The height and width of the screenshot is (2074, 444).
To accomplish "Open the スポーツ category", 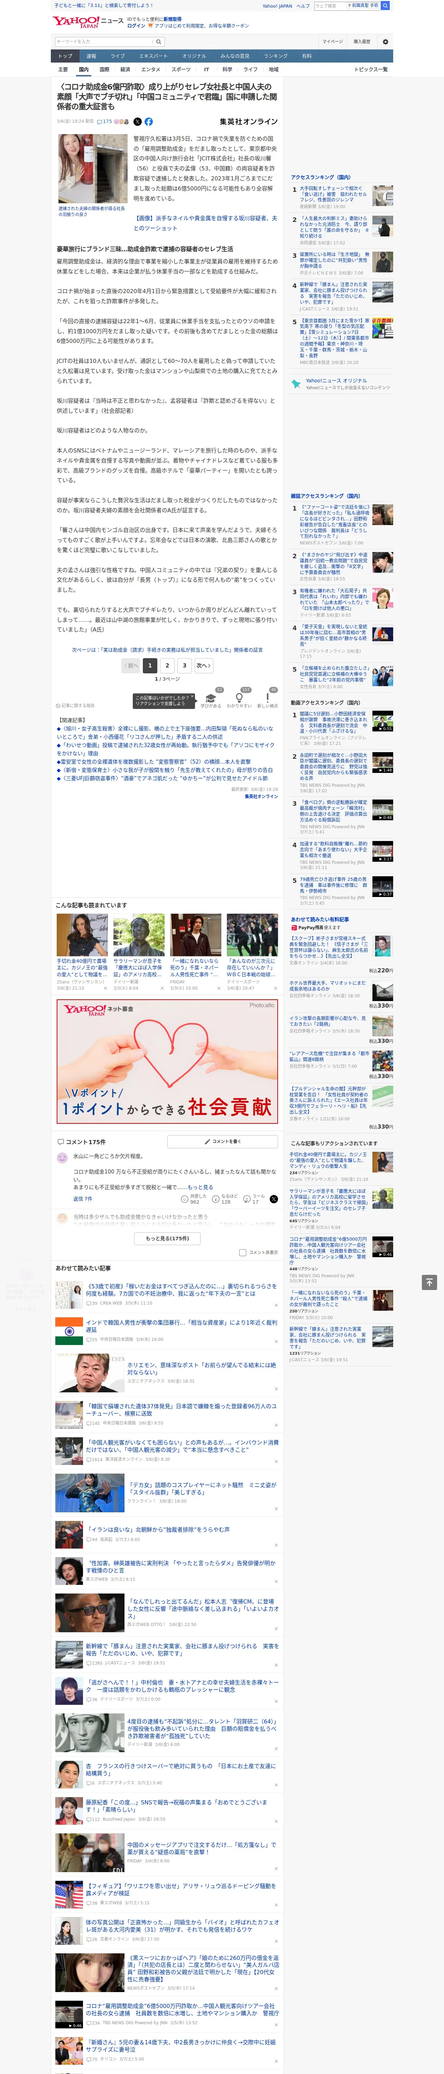I will (x=181, y=69).
